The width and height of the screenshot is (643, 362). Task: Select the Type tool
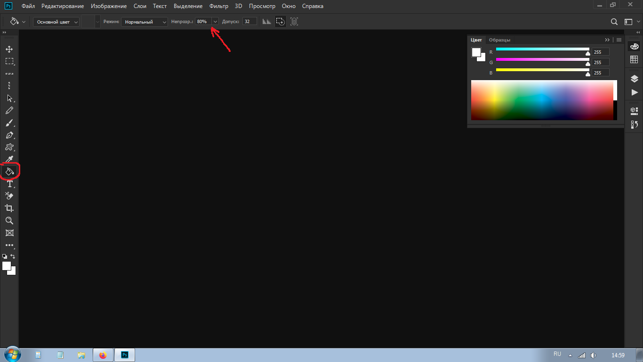(x=9, y=184)
